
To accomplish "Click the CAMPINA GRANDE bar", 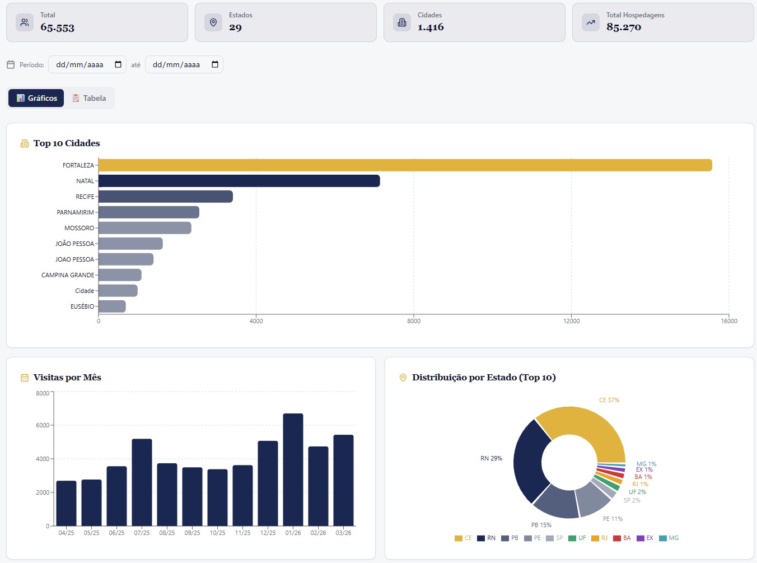I will (x=120, y=275).
